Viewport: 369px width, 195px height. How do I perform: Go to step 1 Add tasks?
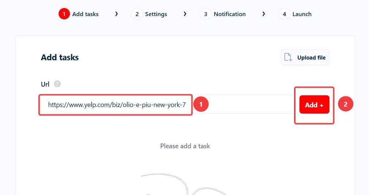click(79, 14)
